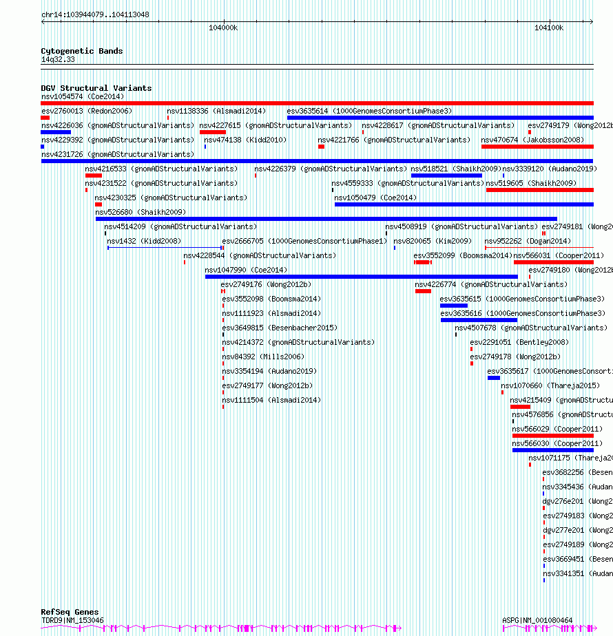Click the blue nsv1047990 variant bar
Image resolution: width=613 pixels, height=636 pixels.
pyautogui.click(x=362, y=277)
